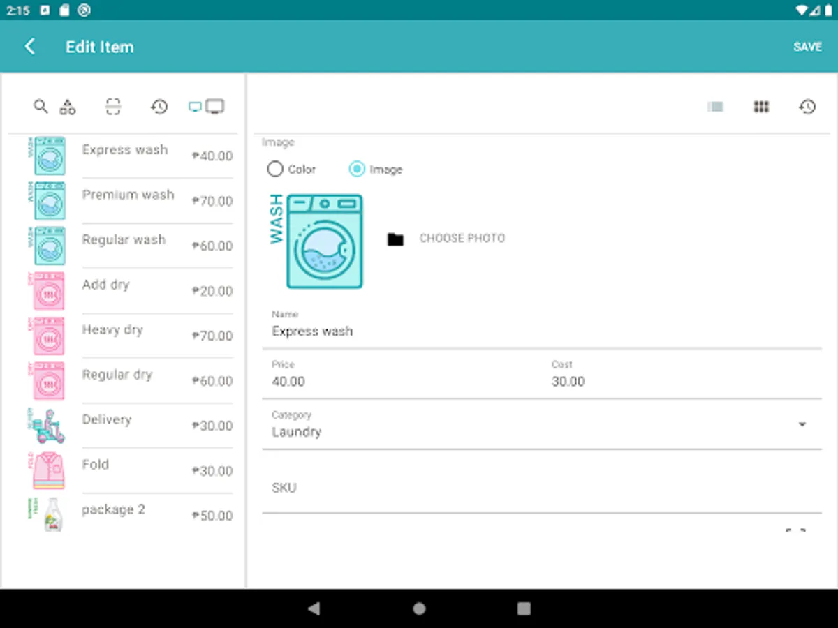Click Delivery scooter thumbnail
838x628 pixels.
pyautogui.click(x=47, y=426)
